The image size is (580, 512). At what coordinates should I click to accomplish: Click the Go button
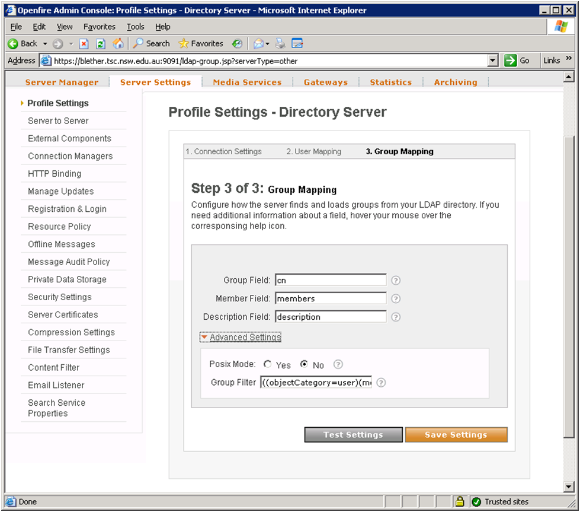click(517, 61)
